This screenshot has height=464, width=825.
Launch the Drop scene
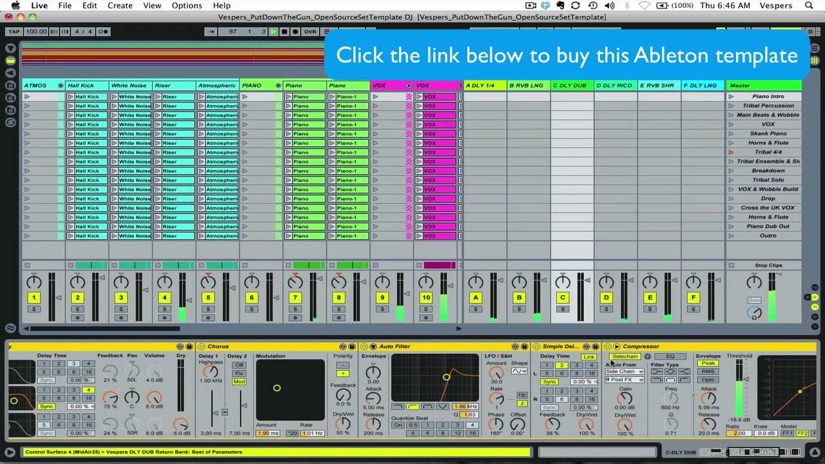732,198
